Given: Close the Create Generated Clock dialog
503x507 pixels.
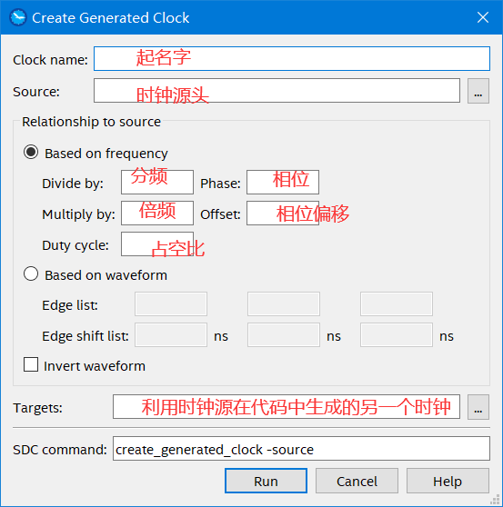Looking at the screenshot, I should click(483, 17).
